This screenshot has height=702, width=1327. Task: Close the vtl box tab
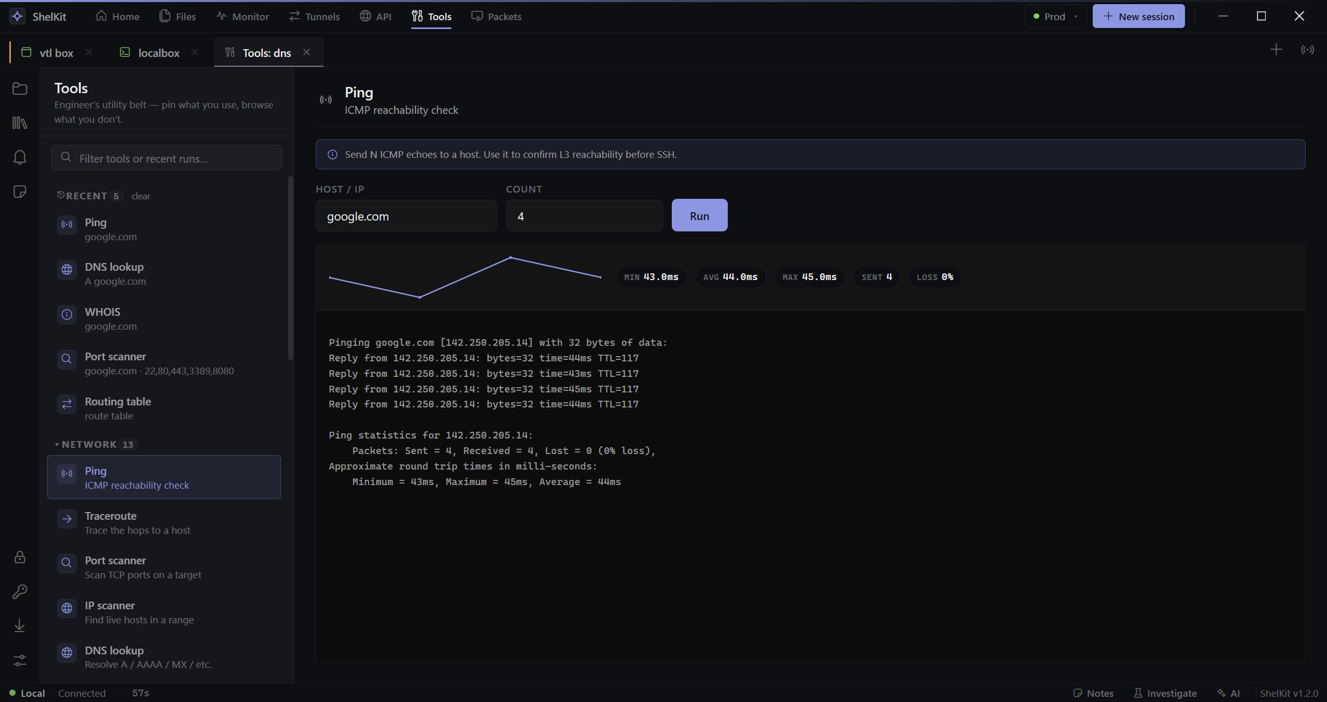(x=89, y=52)
